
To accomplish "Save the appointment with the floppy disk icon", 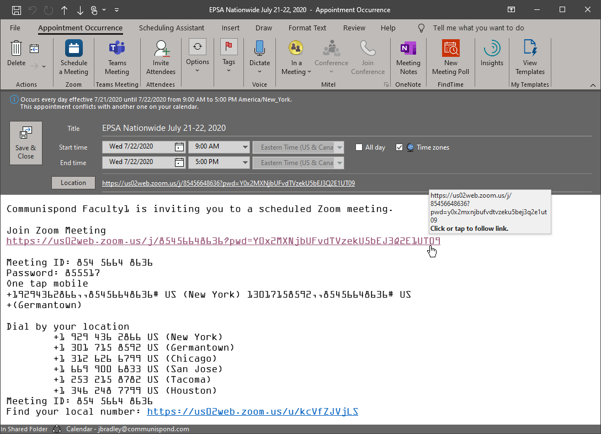I will click(x=16, y=10).
